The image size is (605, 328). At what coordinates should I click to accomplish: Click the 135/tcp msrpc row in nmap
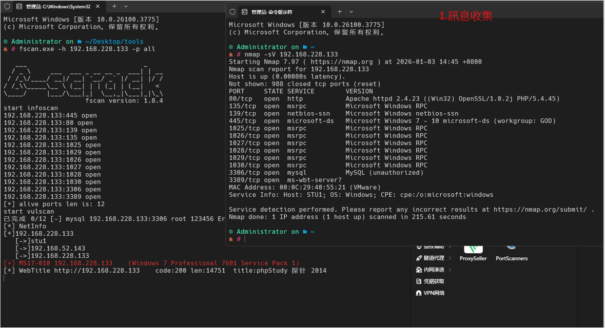pyautogui.click(x=328, y=106)
